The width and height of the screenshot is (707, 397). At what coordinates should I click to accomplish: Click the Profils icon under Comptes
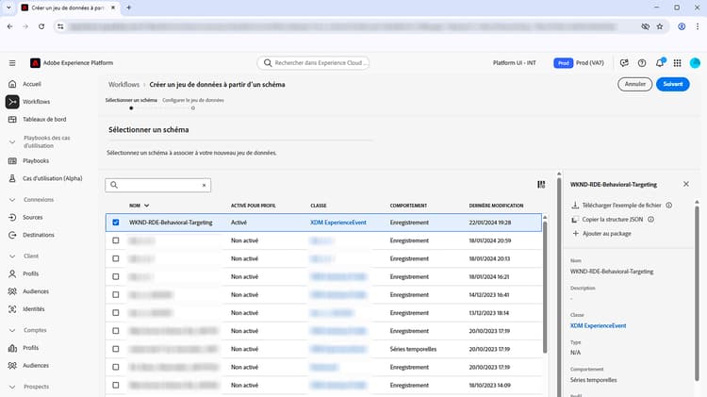[x=12, y=348]
